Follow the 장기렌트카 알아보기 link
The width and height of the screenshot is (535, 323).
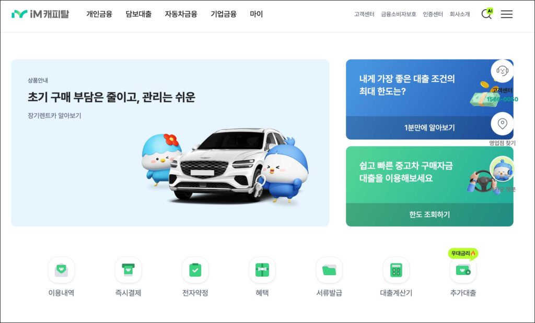click(54, 116)
